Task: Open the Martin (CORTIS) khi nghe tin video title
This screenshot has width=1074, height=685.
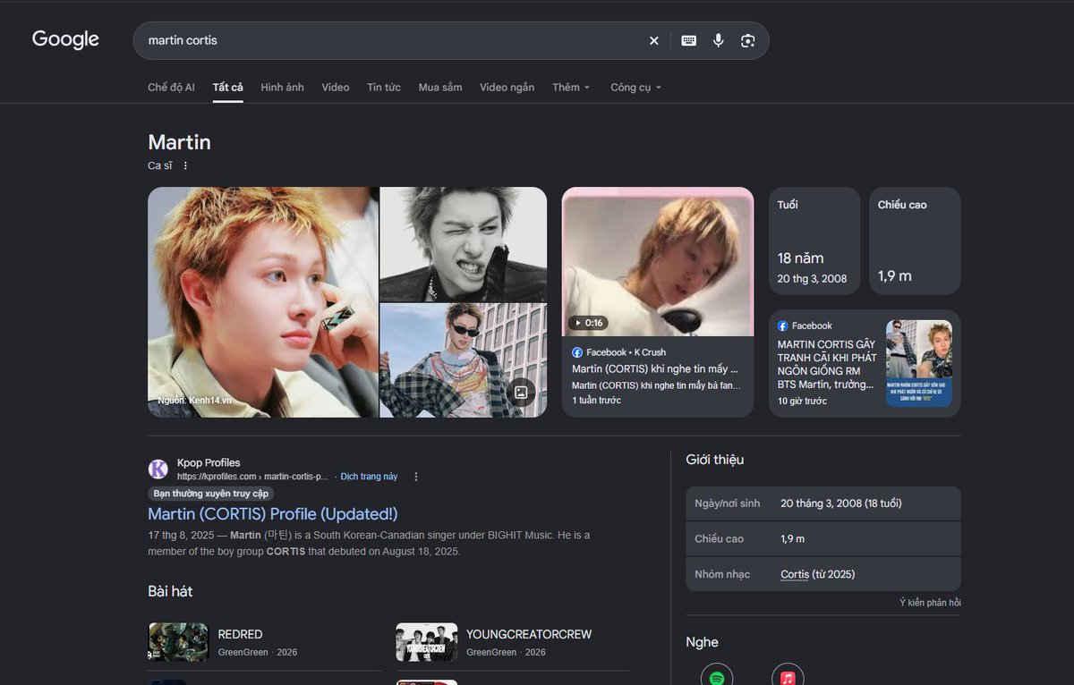Action: pos(655,368)
